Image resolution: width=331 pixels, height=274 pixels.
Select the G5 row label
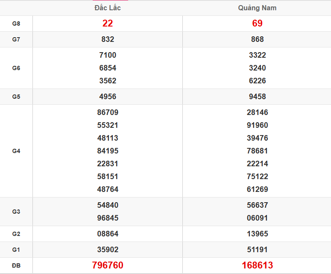[x=16, y=97]
